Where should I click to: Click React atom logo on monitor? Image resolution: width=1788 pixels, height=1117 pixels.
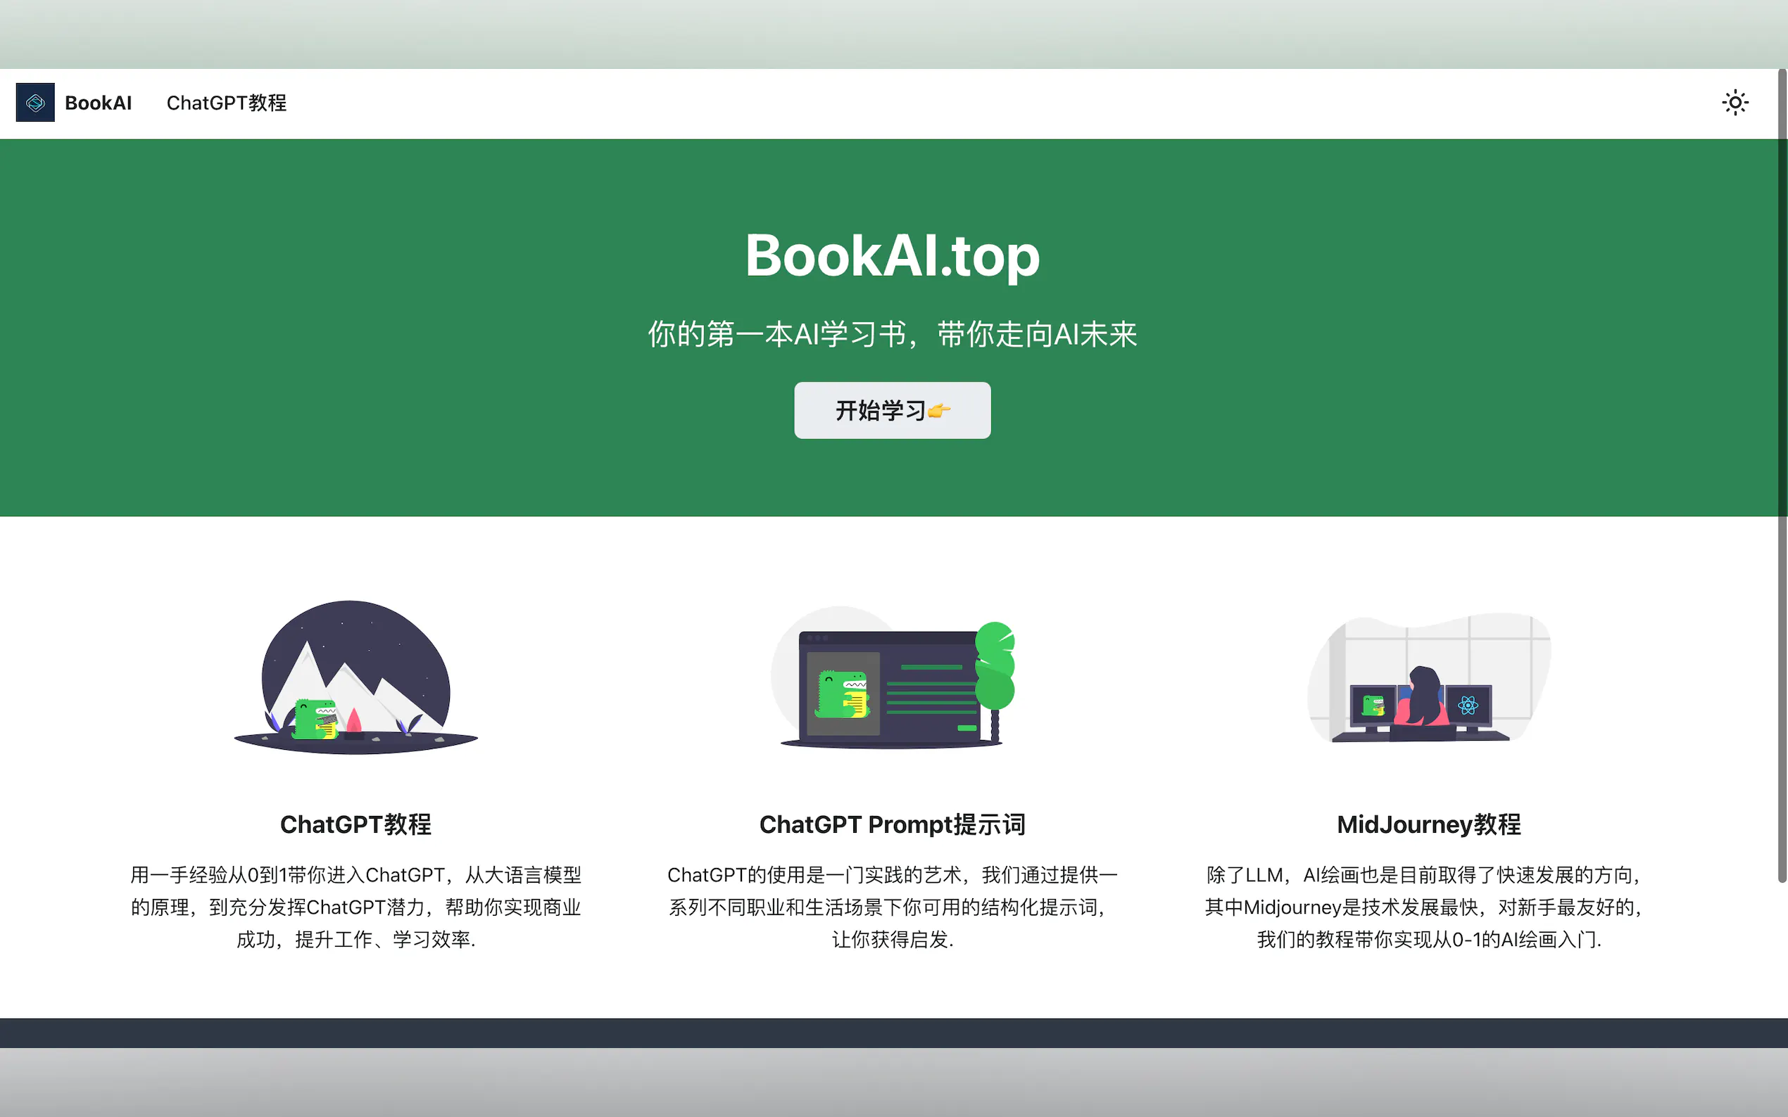point(1467,706)
